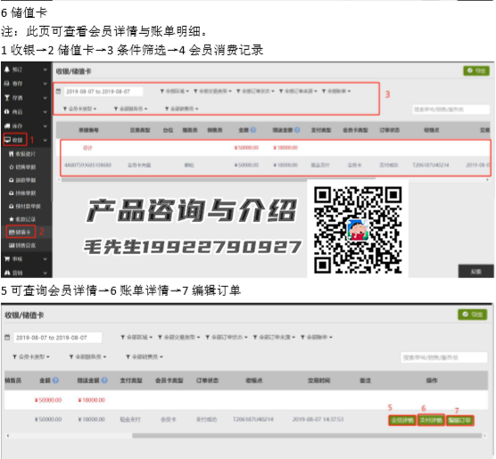Open 全部销售员 filter in the lower screenshot
The width and height of the screenshot is (496, 459).
145,357
